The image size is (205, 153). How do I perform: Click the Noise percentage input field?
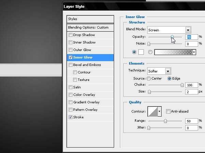tap(191, 44)
